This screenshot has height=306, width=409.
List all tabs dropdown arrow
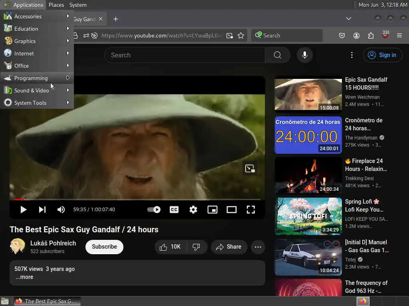(x=348, y=19)
